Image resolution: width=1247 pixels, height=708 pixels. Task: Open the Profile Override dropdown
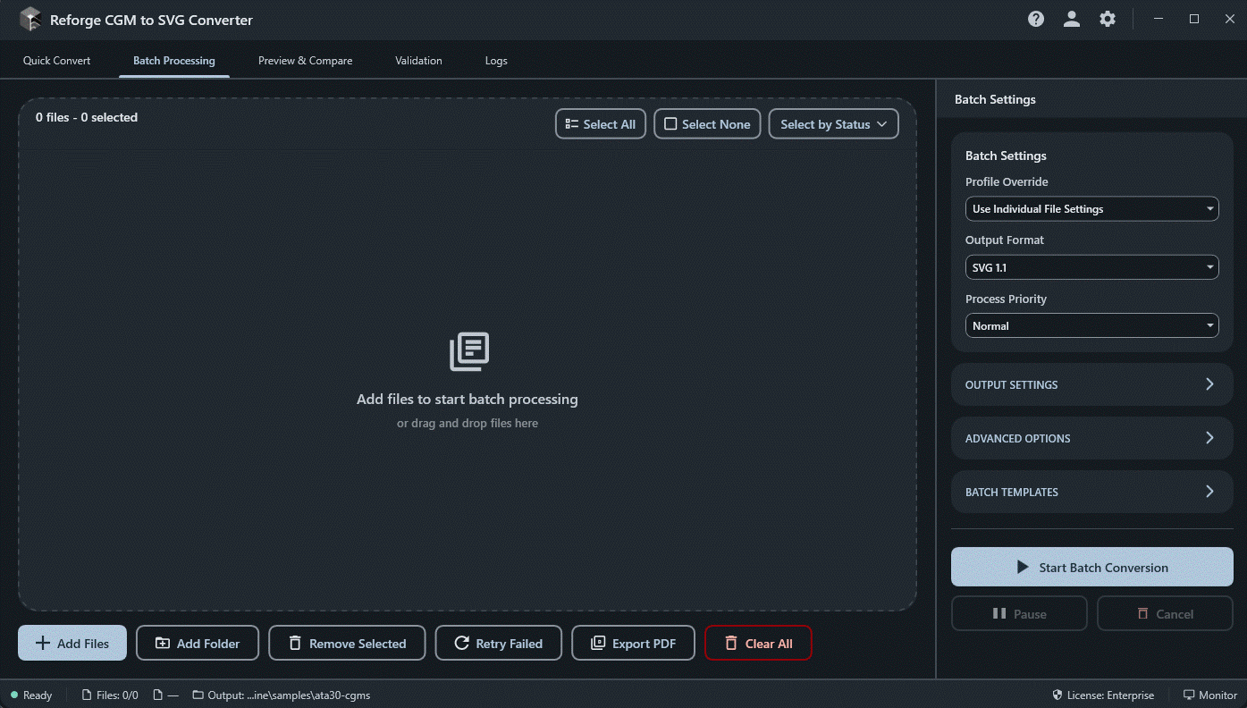click(1091, 208)
